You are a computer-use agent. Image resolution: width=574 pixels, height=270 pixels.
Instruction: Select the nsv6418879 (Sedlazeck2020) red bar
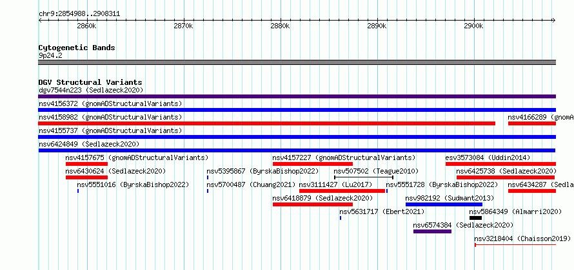313,204
